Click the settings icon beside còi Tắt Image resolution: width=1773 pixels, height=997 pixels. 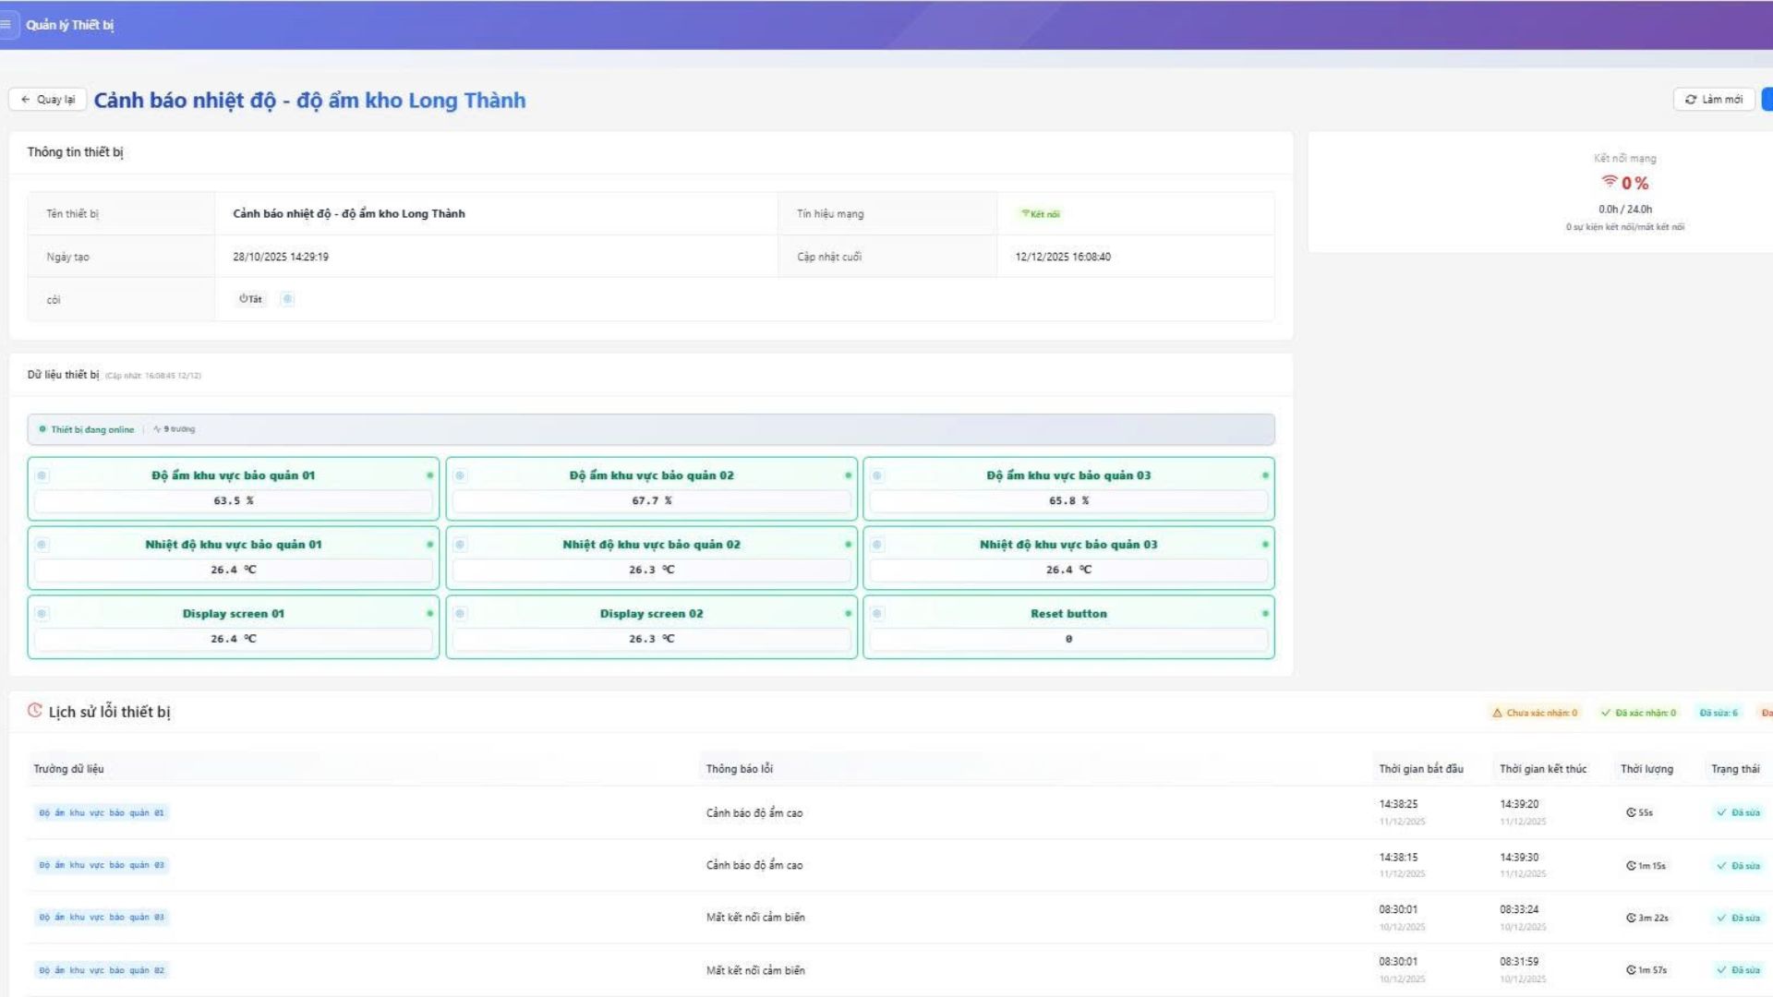287,299
